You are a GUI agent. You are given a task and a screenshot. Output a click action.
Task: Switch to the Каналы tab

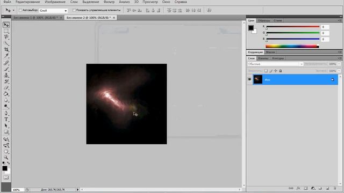point(263,58)
